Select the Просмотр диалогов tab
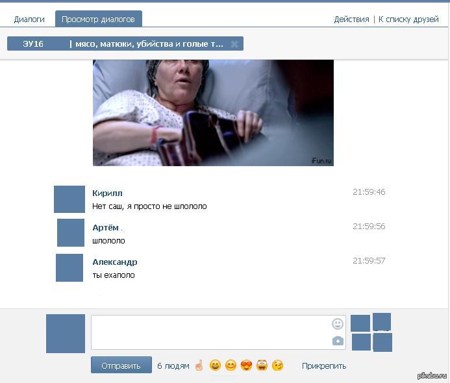The height and width of the screenshot is (383, 450). pyautogui.click(x=98, y=19)
